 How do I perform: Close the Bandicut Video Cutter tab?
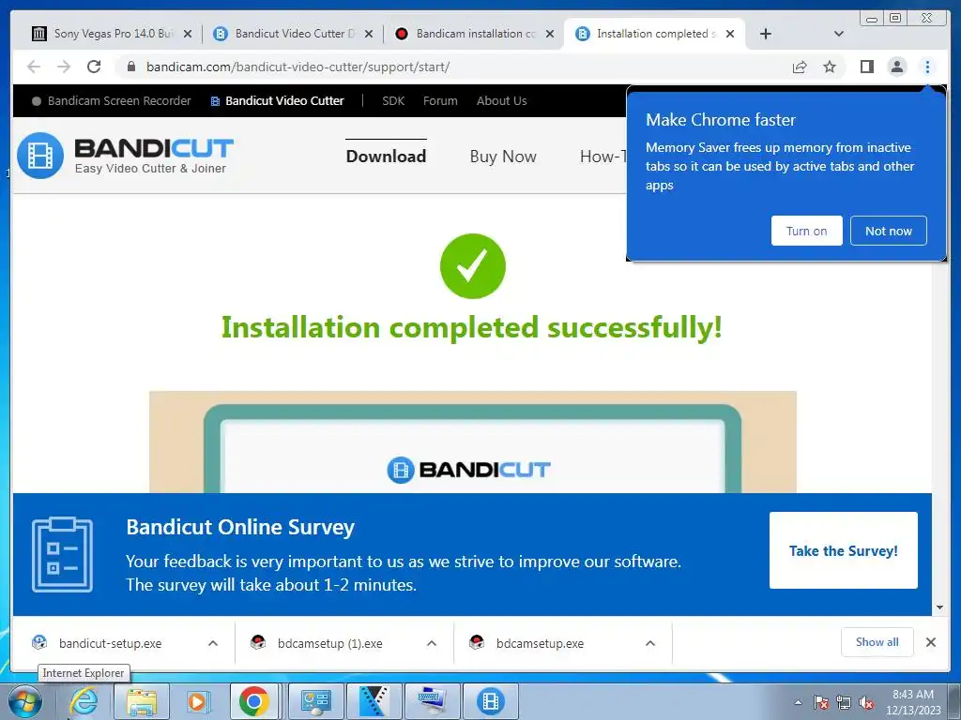pos(368,34)
